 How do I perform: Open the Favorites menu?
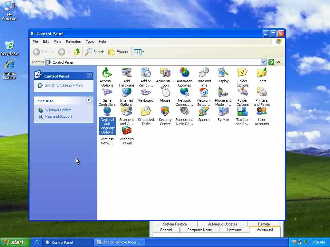[73, 41]
